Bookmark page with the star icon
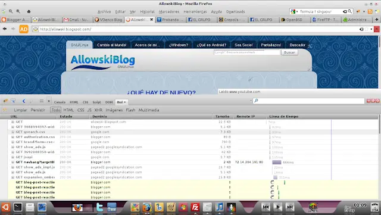 point(367,29)
